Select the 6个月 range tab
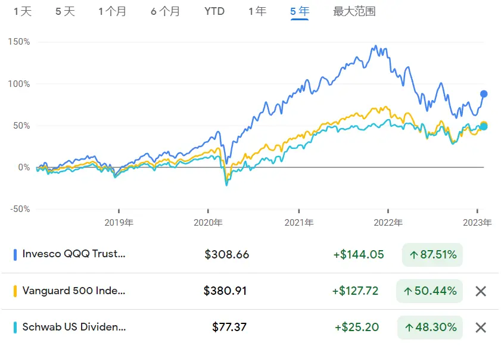Image resolution: width=501 pixels, height=346 pixels. tap(165, 11)
